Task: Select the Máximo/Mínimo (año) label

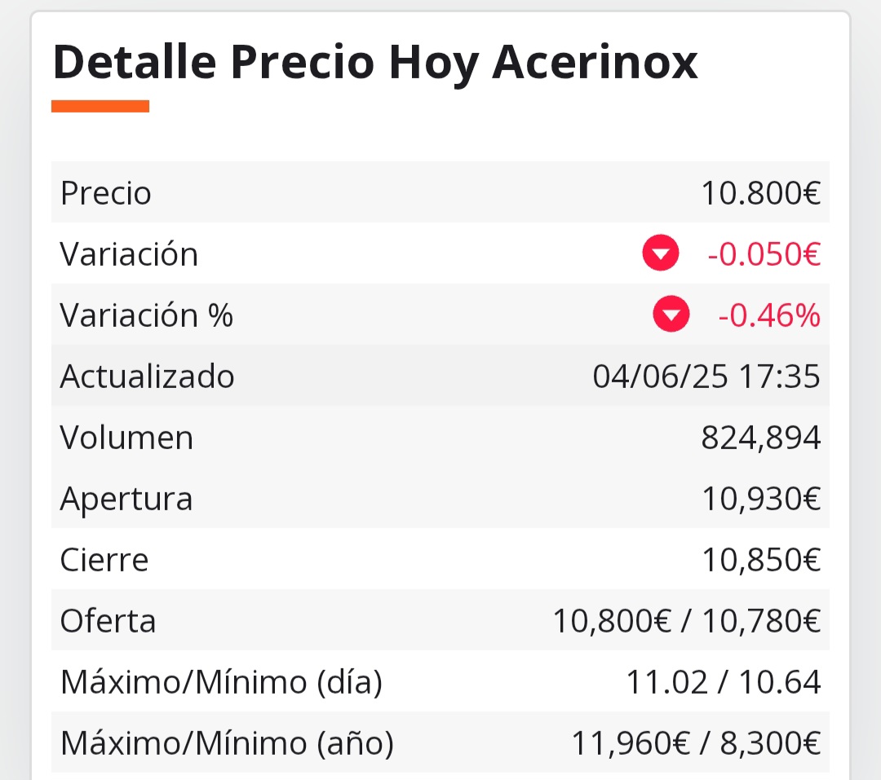Action: tap(227, 743)
